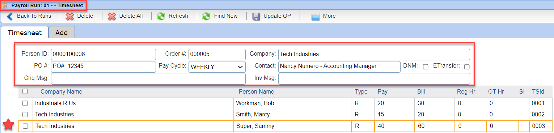Sort by Type column header
554x133 pixels.
361,92
